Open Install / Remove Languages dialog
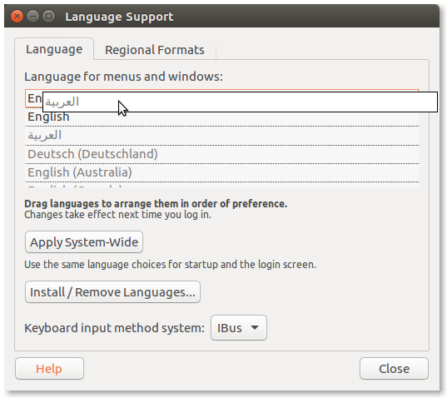This screenshot has height=398, width=447. point(112,292)
